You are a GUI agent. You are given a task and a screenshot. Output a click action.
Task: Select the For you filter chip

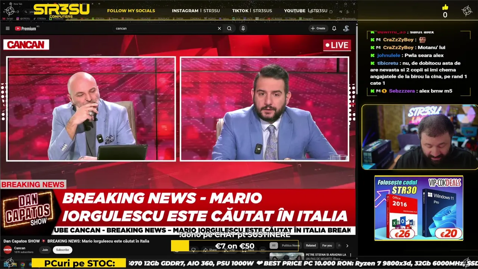coord(327,245)
